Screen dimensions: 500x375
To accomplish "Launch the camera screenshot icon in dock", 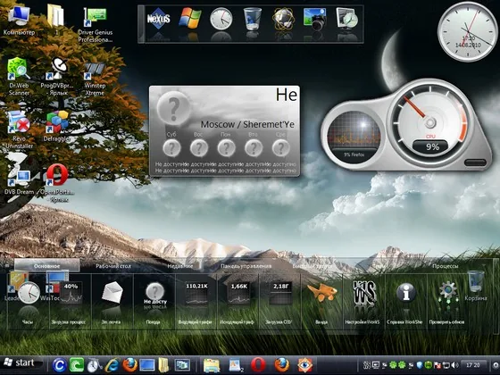I will [x=315, y=19].
